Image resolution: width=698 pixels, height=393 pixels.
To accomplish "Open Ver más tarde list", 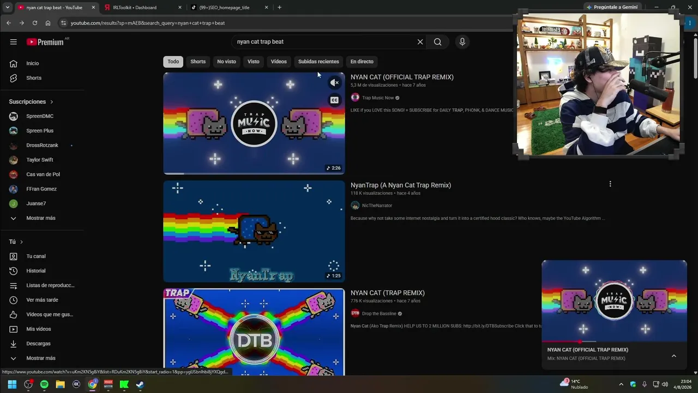I will (x=42, y=300).
